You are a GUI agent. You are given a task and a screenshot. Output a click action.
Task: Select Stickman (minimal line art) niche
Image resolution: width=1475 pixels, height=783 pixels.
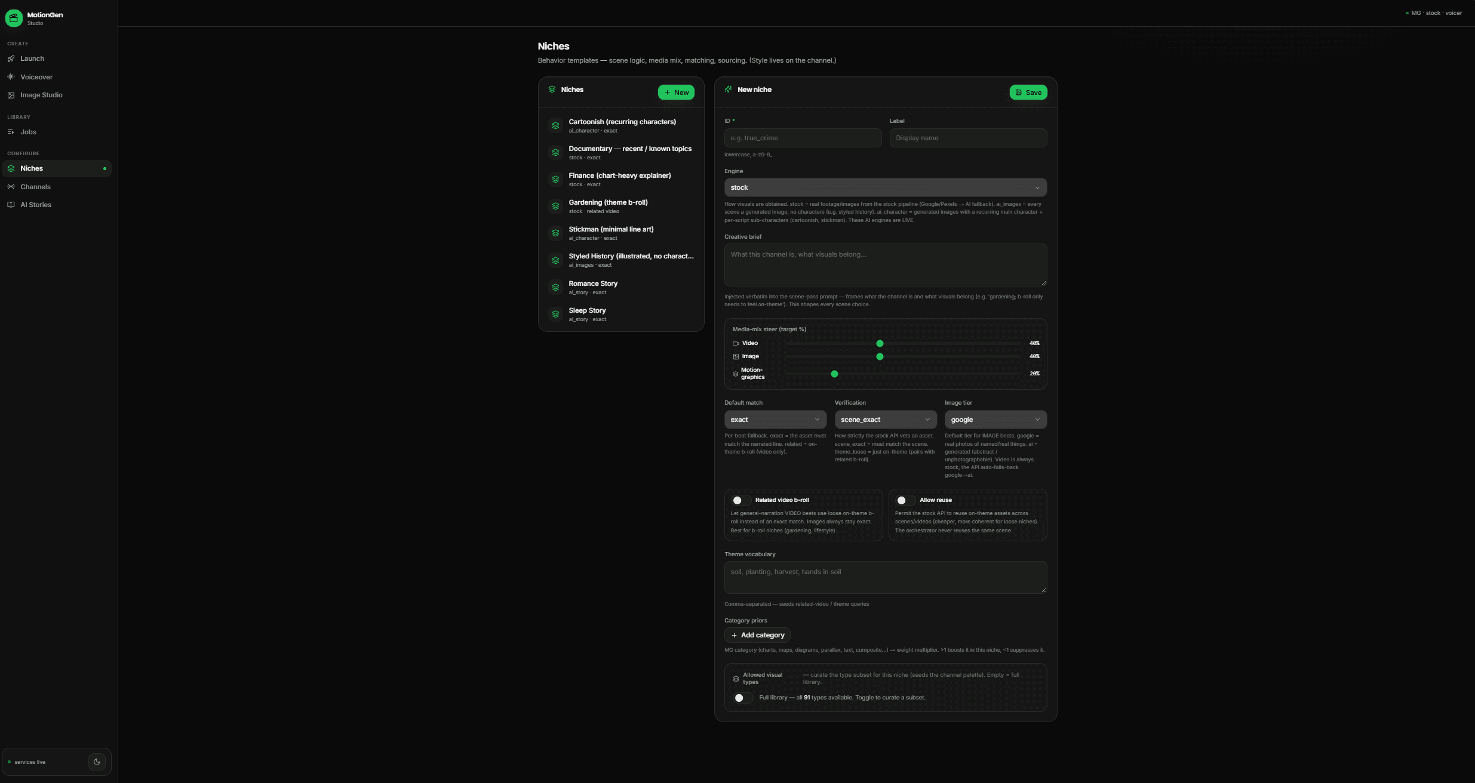[x=621, y=233]
